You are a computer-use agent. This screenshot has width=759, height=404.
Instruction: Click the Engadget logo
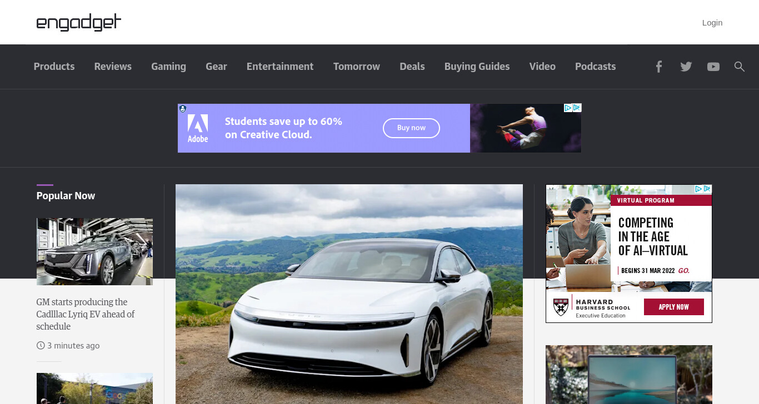click(78, 23)
